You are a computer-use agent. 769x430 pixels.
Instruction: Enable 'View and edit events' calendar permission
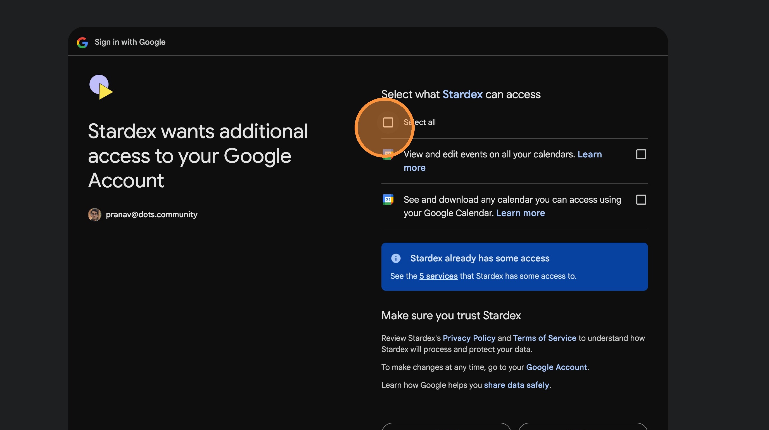641,154
